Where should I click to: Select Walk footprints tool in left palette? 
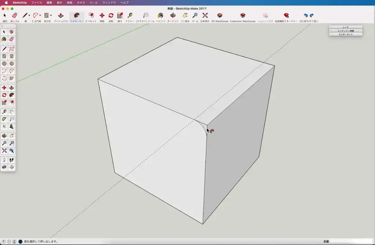(11, 160)
